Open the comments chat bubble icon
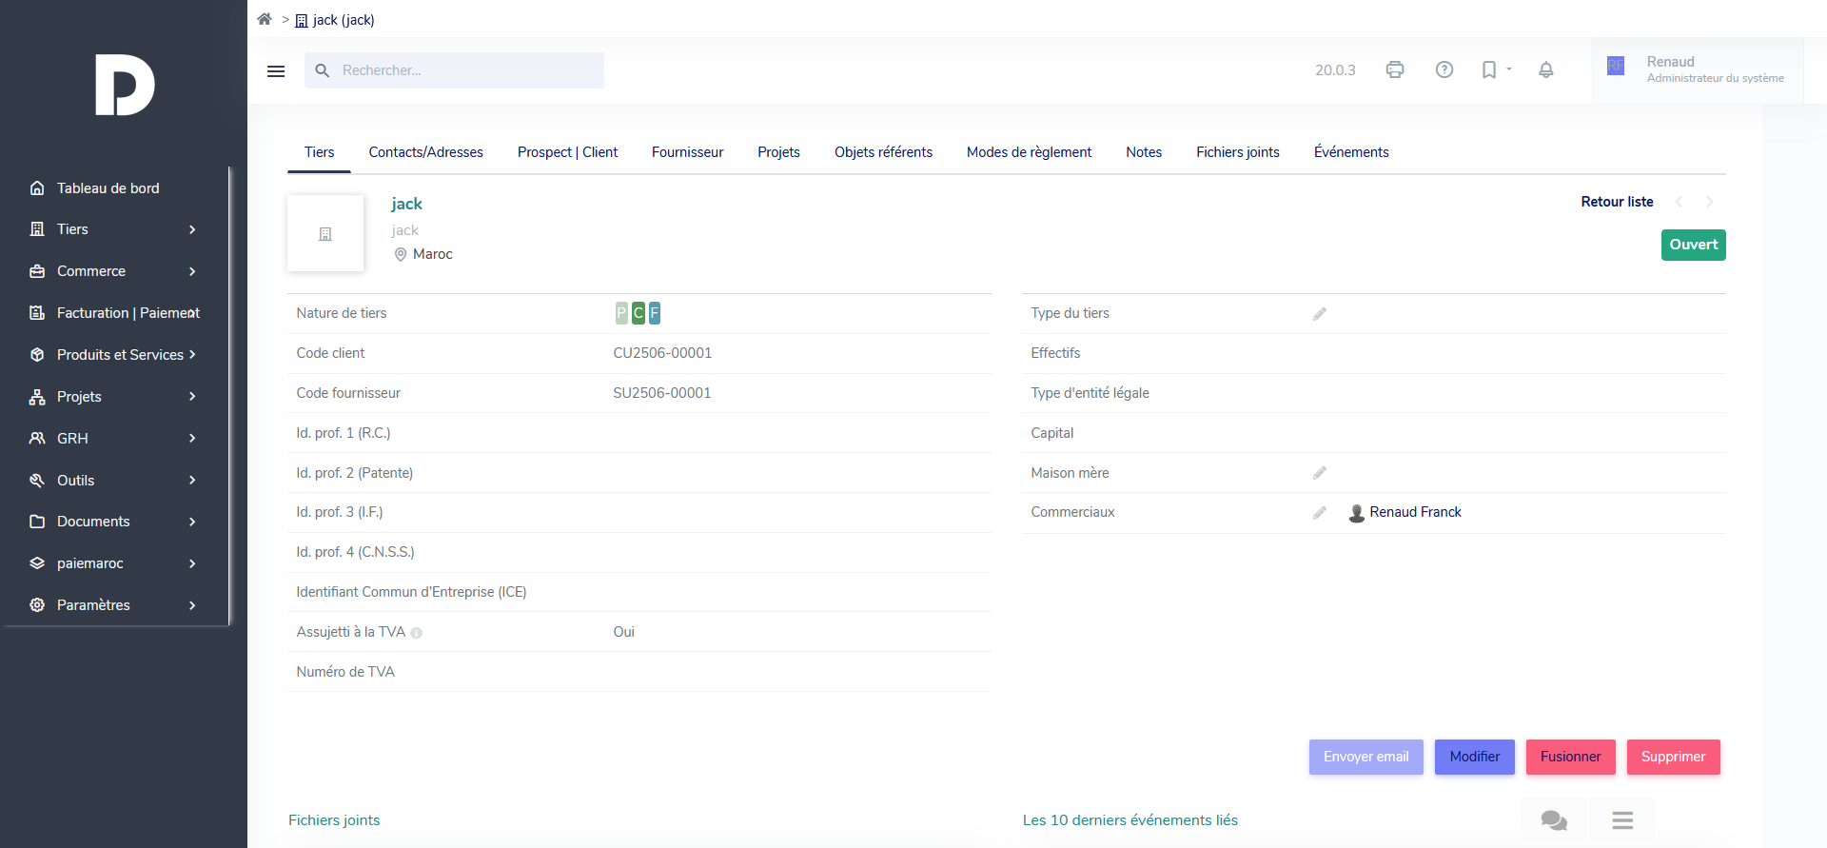 point(1554,819)
